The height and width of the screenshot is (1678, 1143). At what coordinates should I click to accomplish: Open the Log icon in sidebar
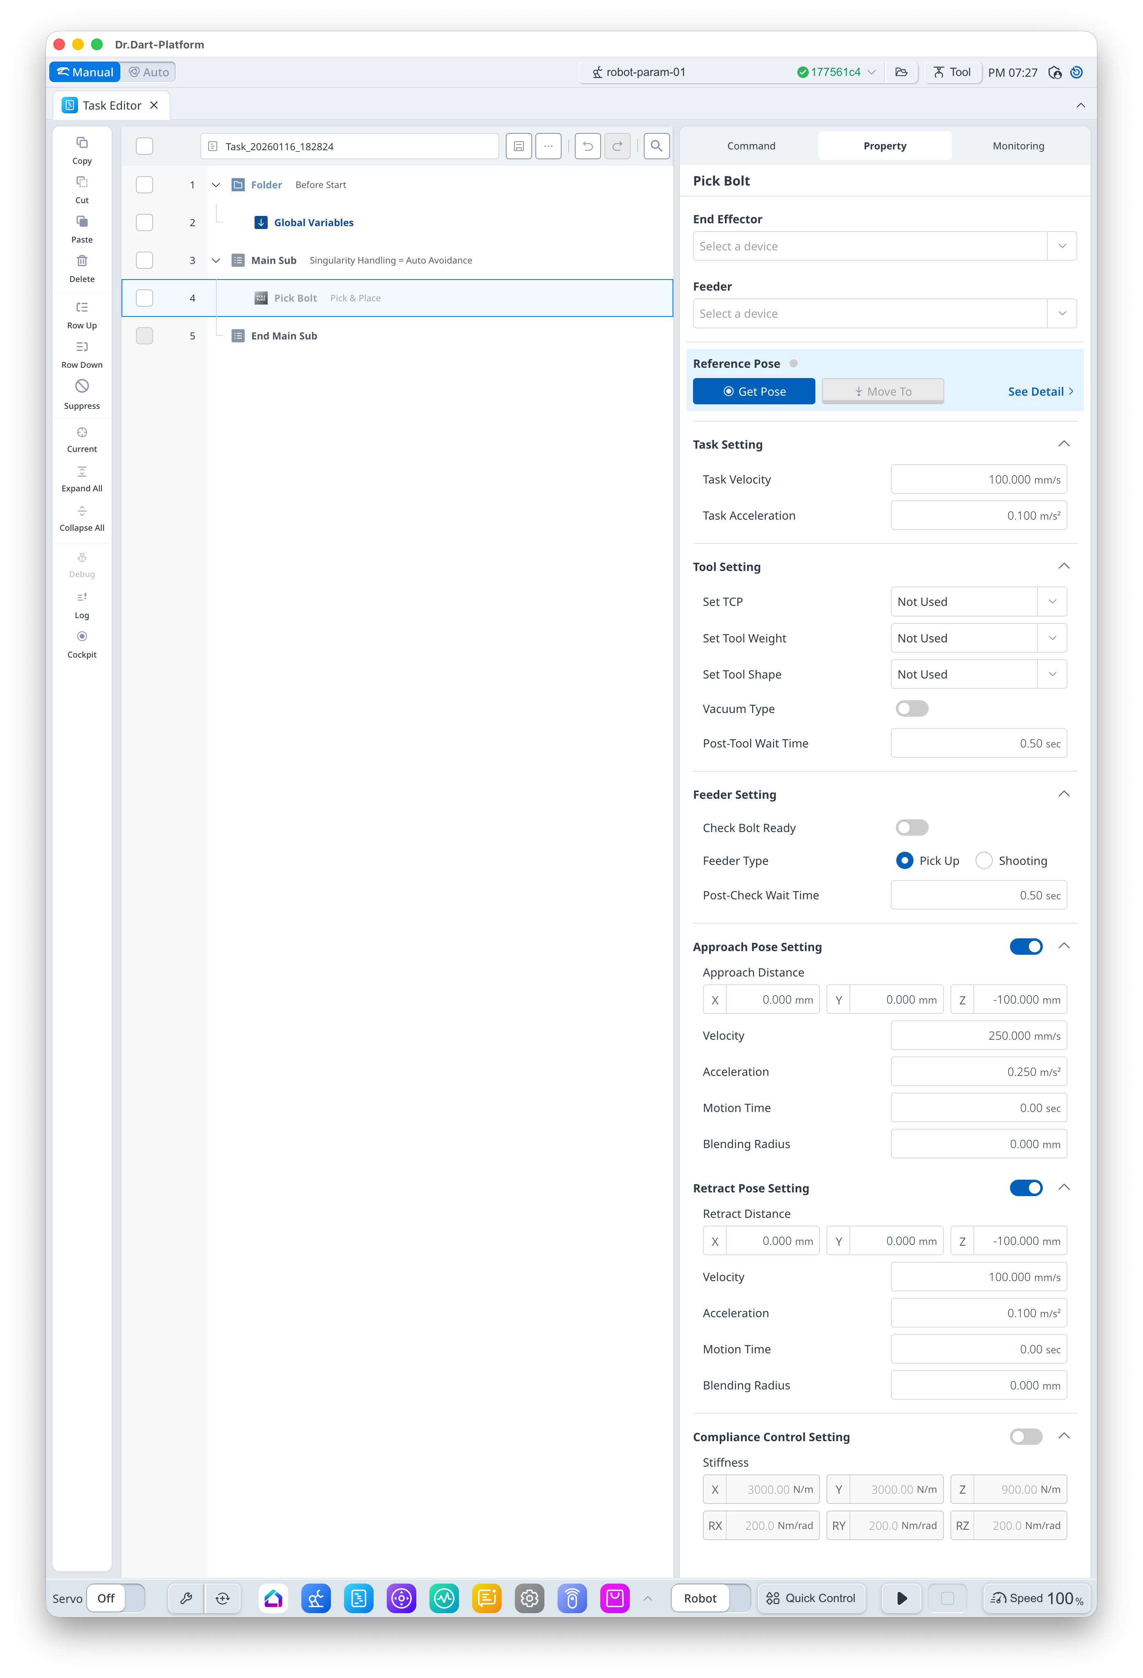pos(82,597)
